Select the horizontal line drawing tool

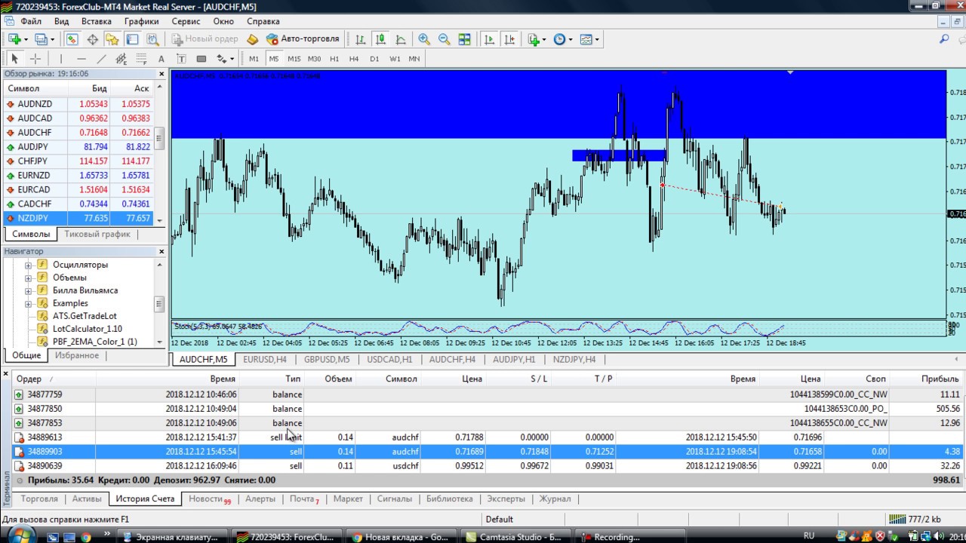pos(82,59)
